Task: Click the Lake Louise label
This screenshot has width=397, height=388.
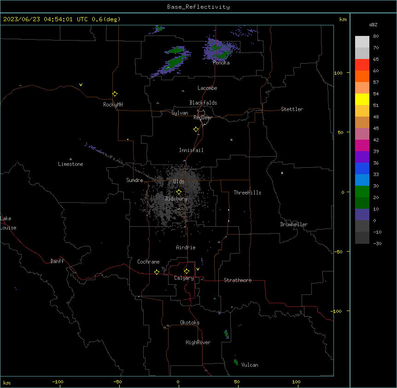Action: [x=8, y=223]
